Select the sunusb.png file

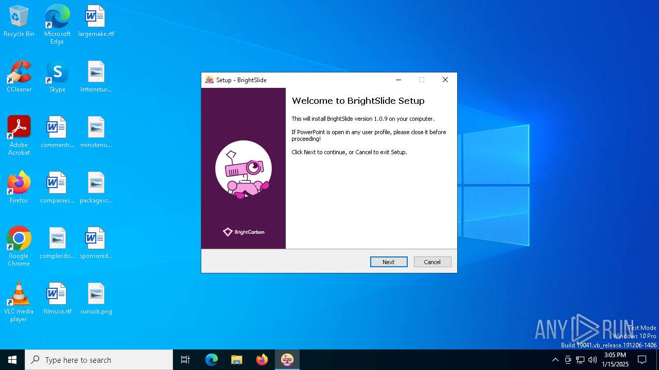[x=96, y=299]
